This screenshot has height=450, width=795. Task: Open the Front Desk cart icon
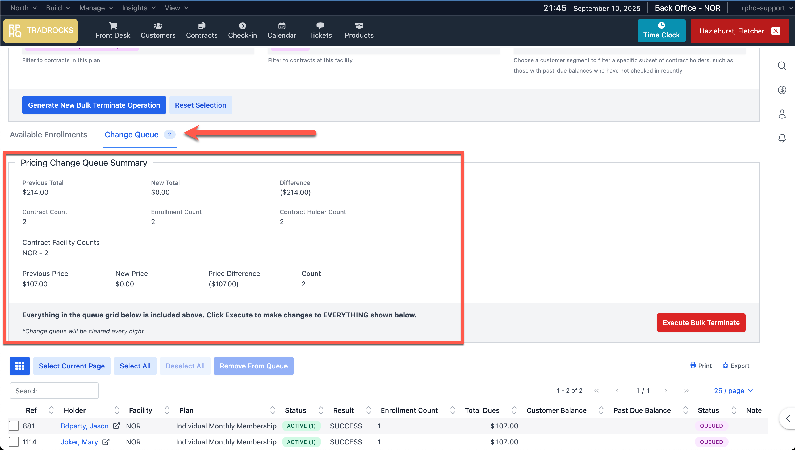113,26
